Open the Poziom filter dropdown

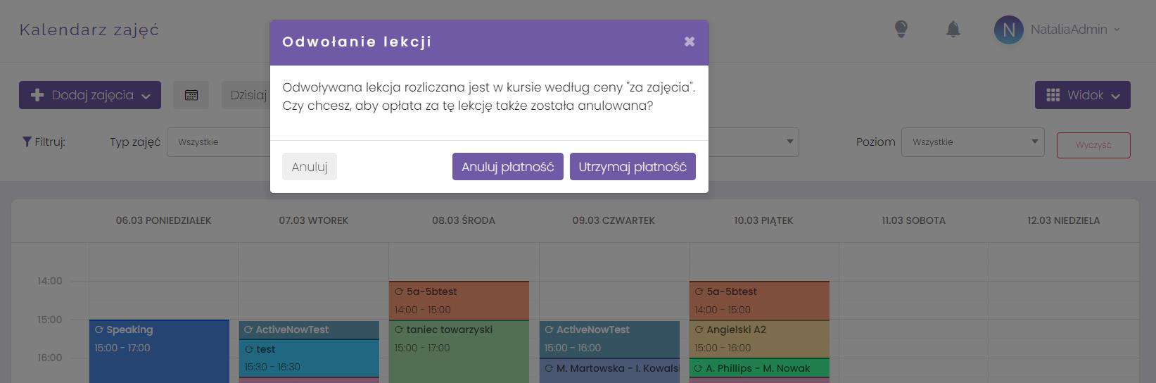click(x=972, y=142)
